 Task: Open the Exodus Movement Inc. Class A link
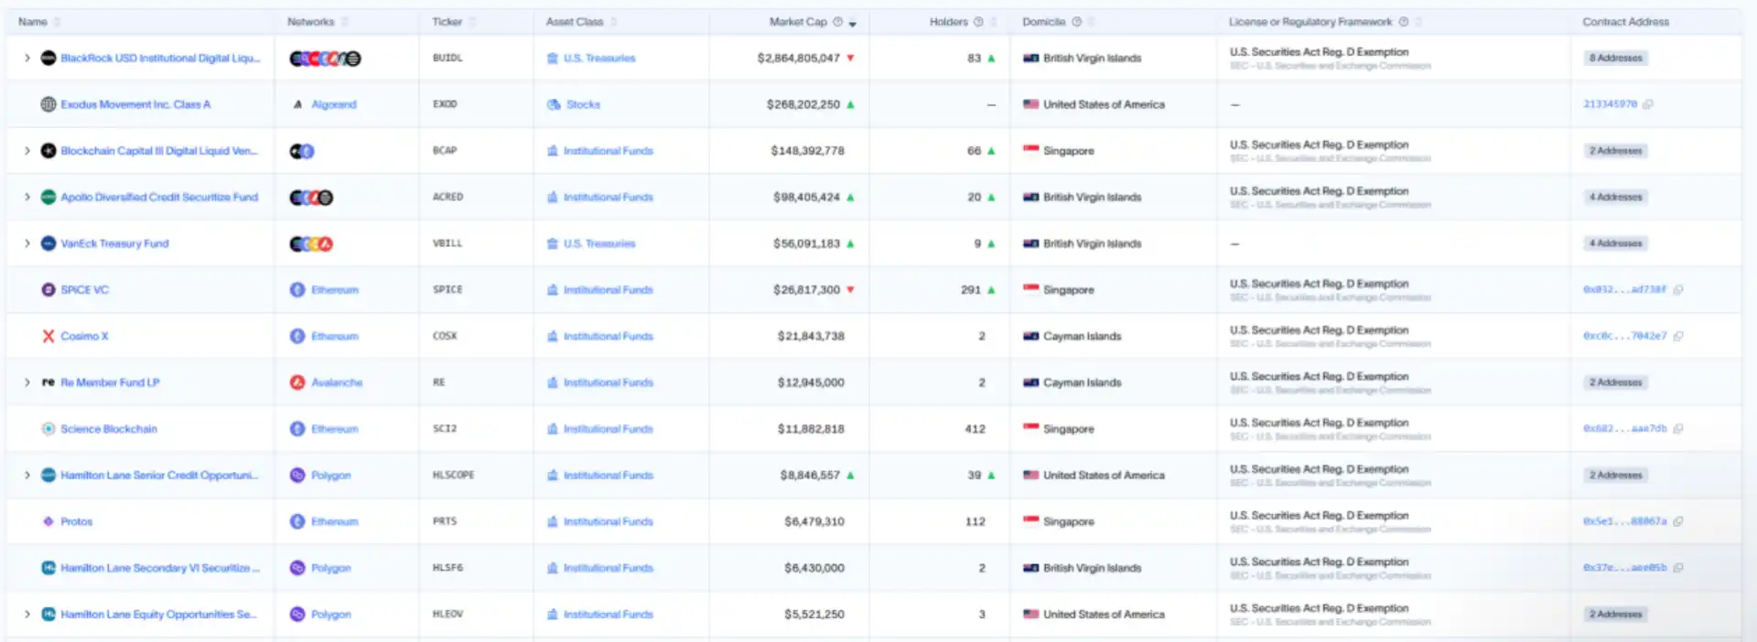[135, 104]
